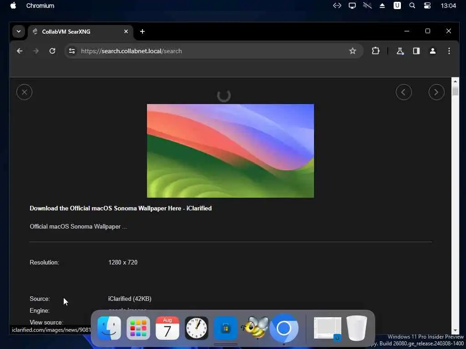Click the iClarified (42KB) source text
Screen dimensions: 466x349
pos(130,299)
